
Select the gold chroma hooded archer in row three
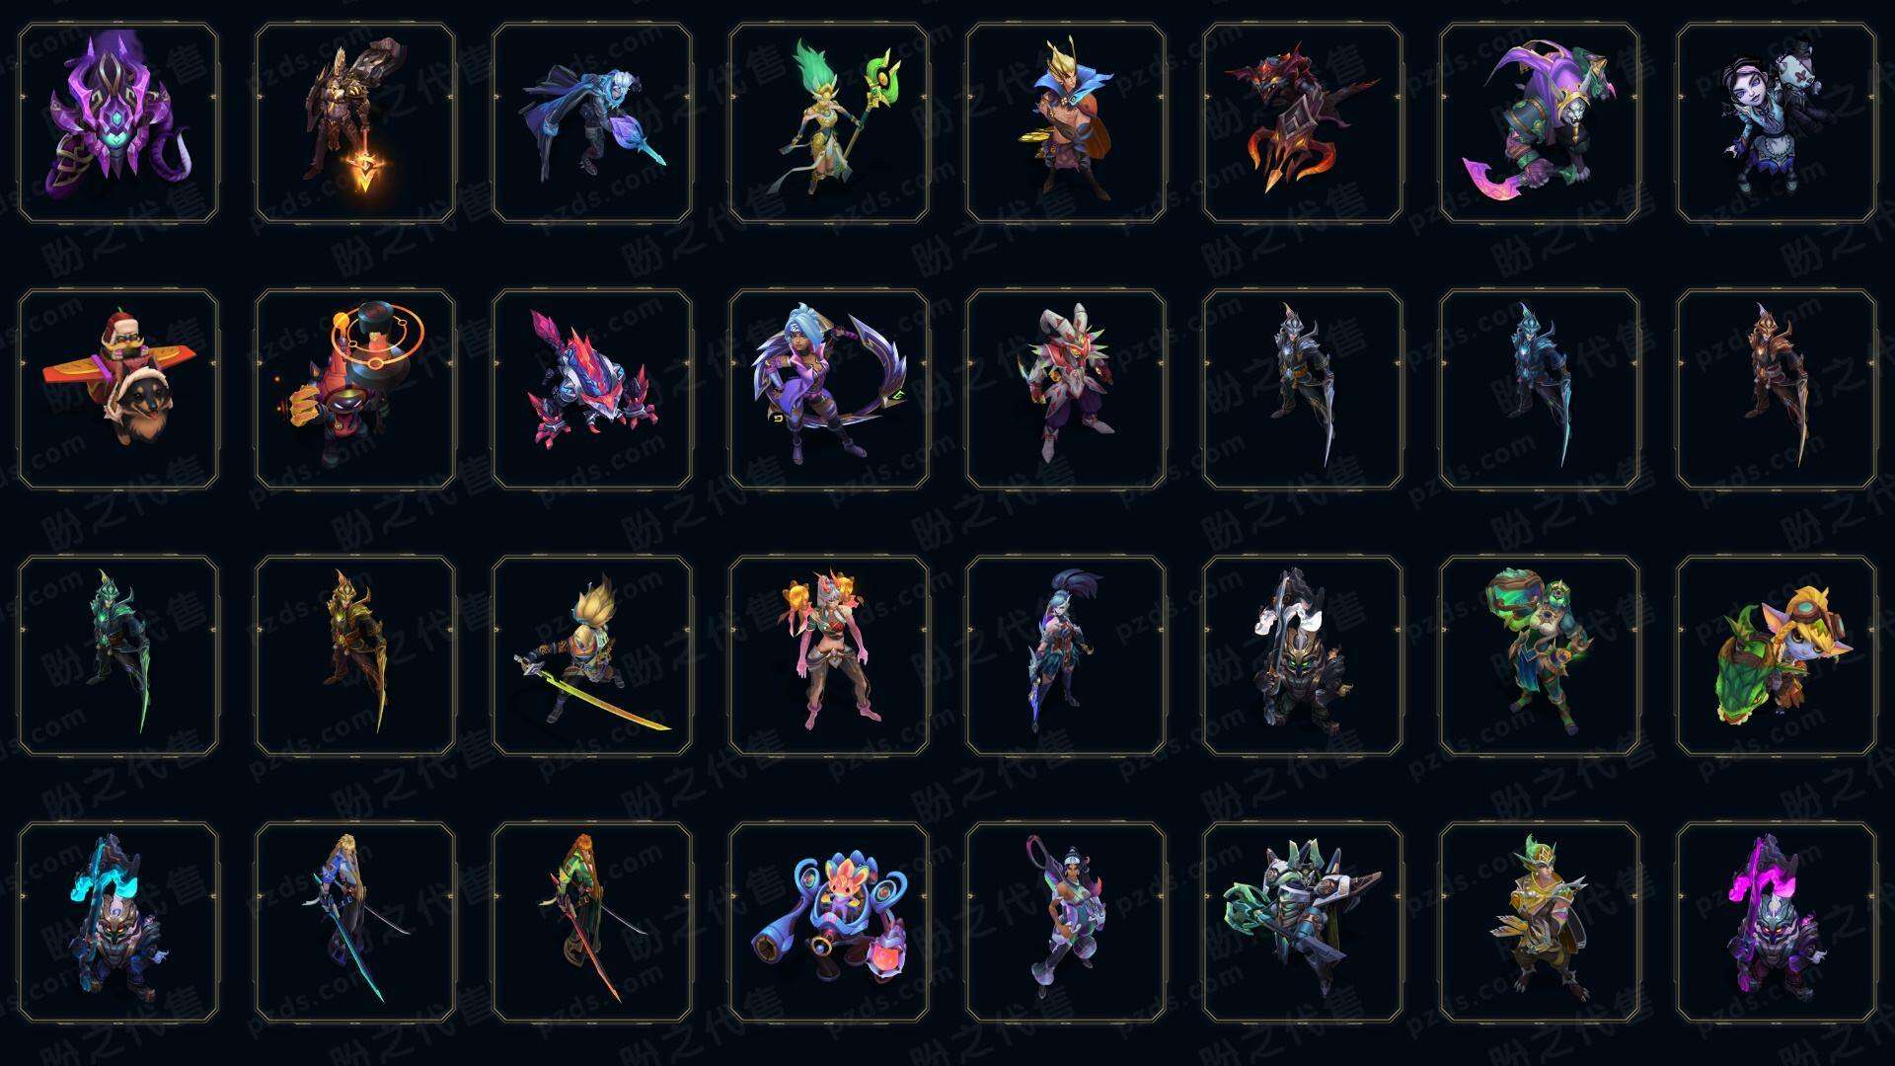point(355,655)
